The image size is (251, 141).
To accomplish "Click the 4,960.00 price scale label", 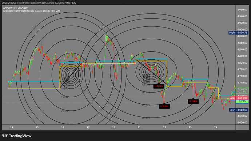I will [x=242, y=10].
